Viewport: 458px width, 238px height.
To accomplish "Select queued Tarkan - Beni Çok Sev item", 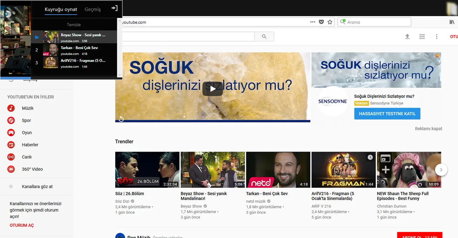I will coord(74,50).
